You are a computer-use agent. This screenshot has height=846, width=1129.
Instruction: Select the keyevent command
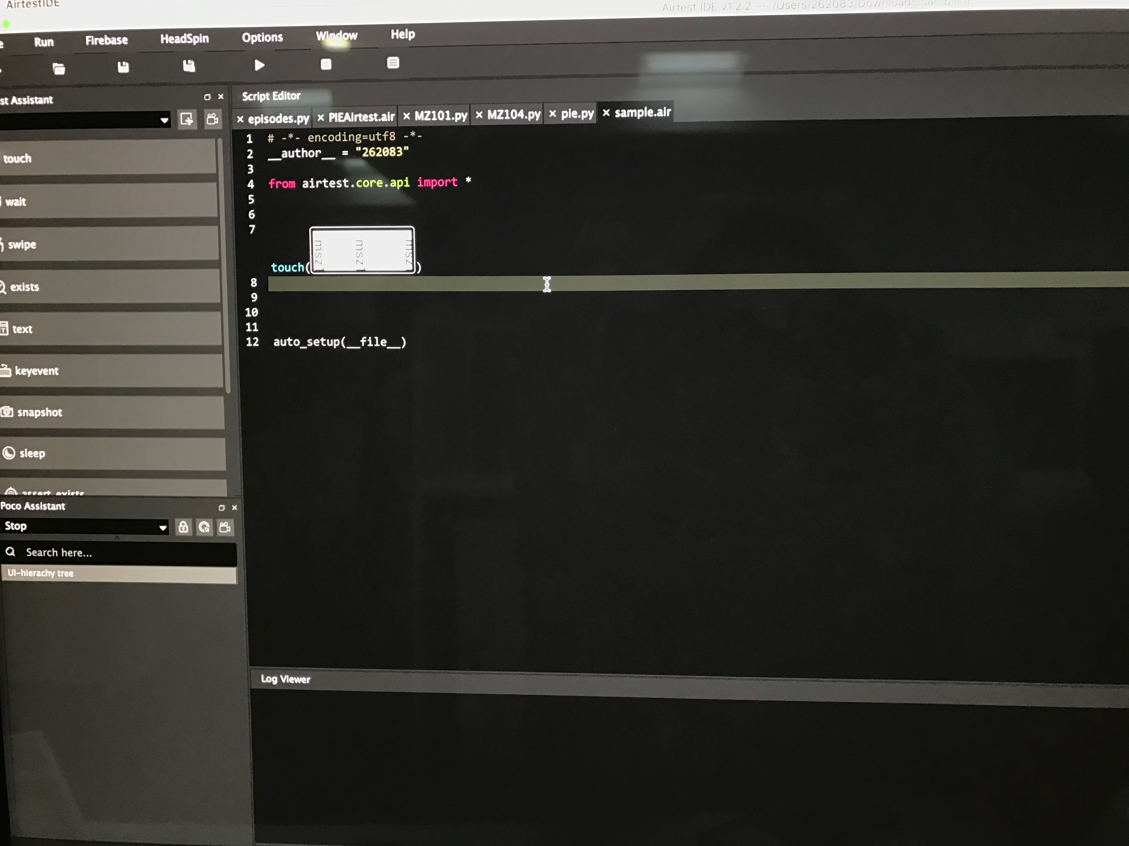coord(111,371)
